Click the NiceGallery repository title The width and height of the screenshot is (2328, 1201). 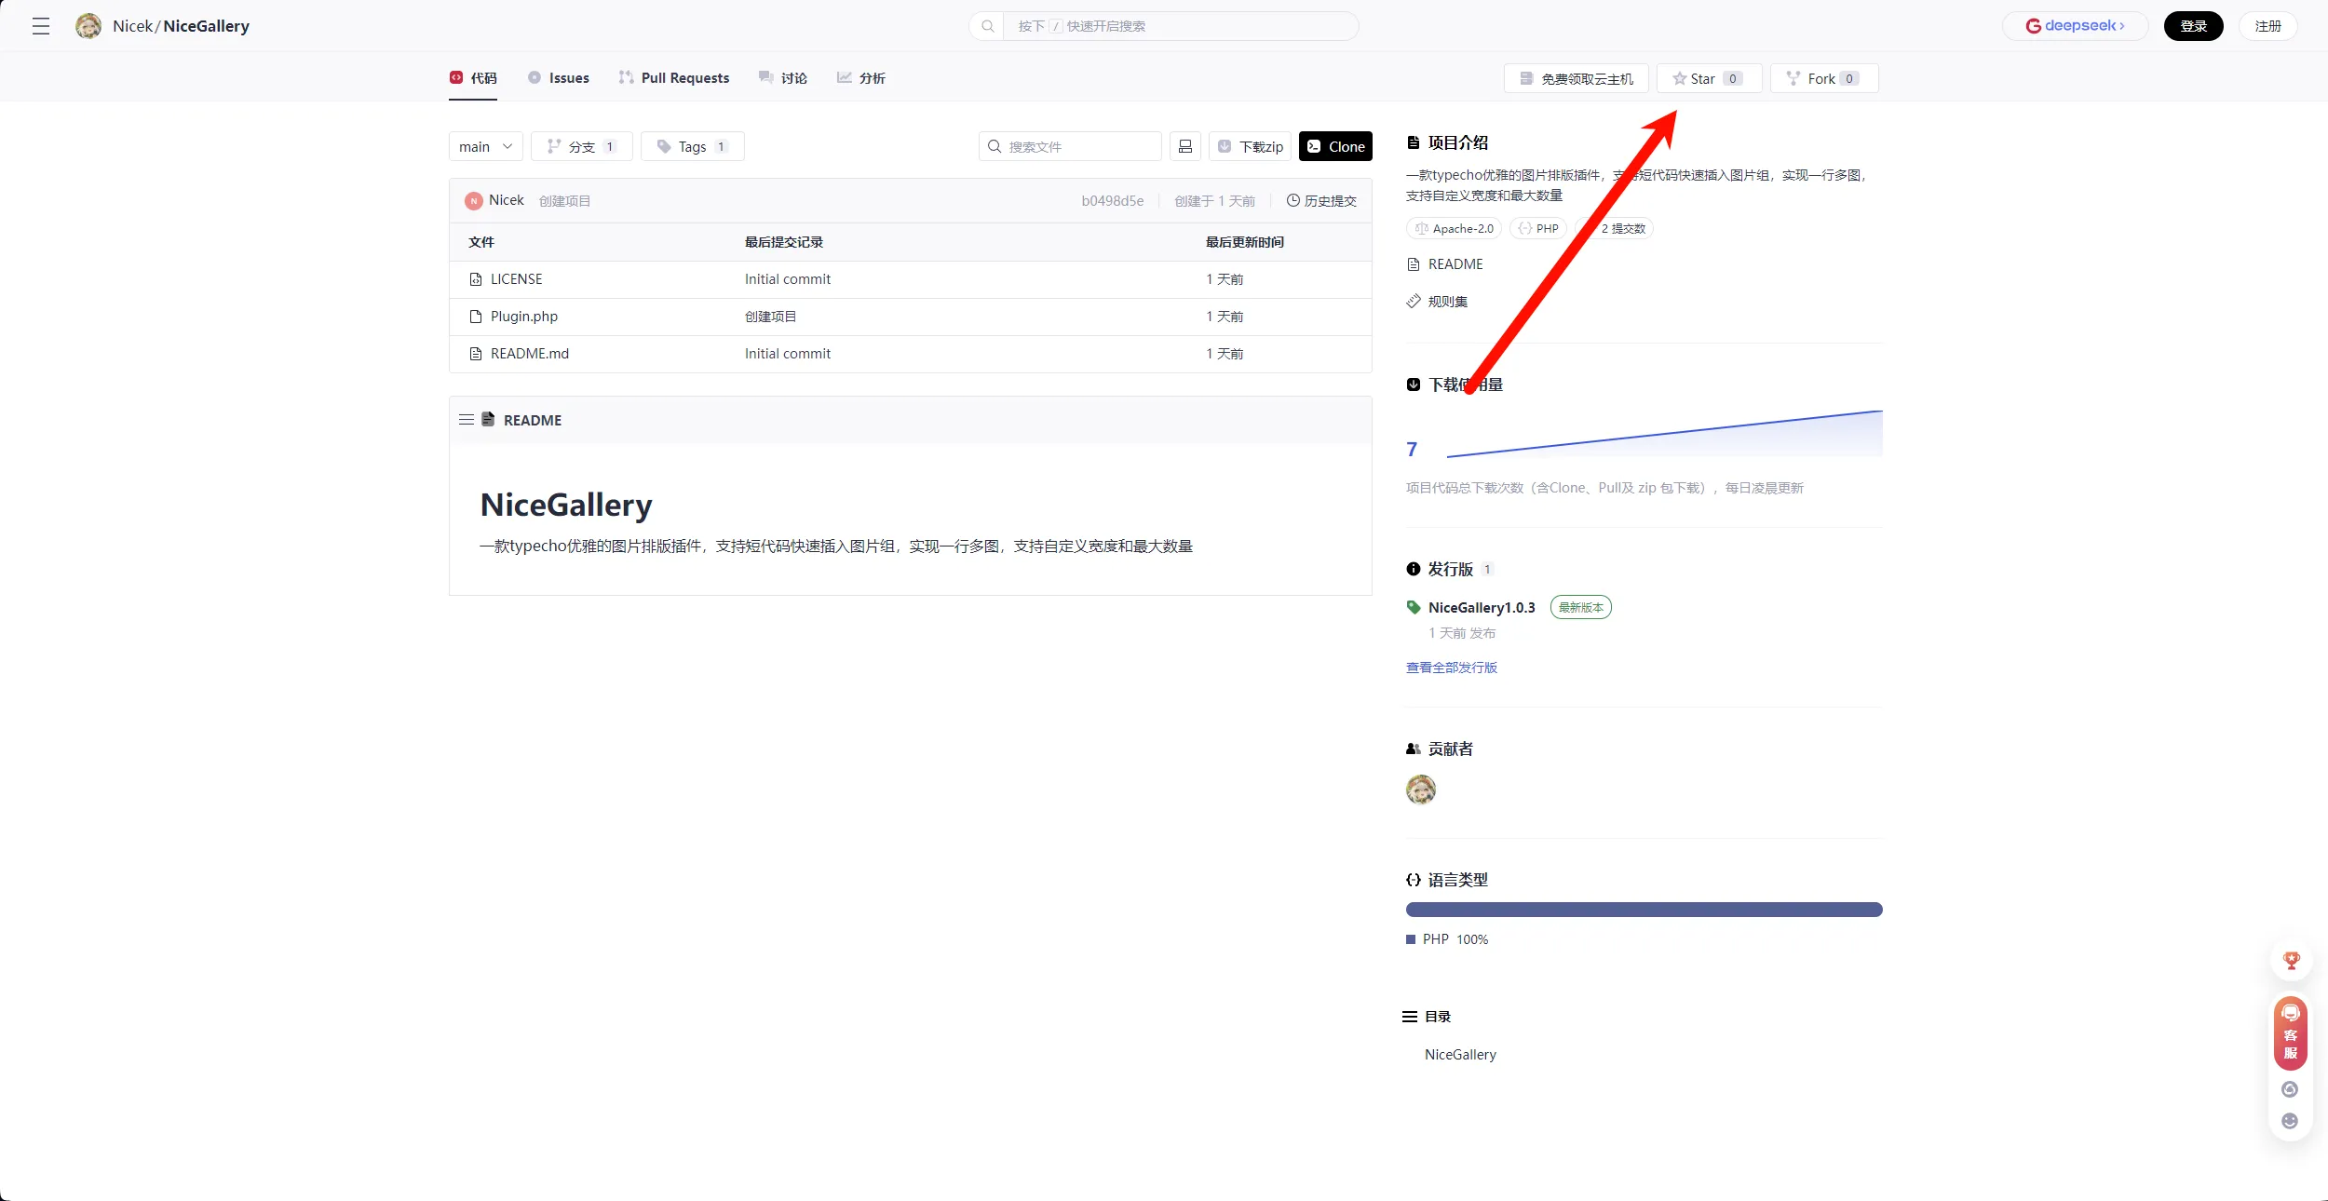(x=206, y=26)
